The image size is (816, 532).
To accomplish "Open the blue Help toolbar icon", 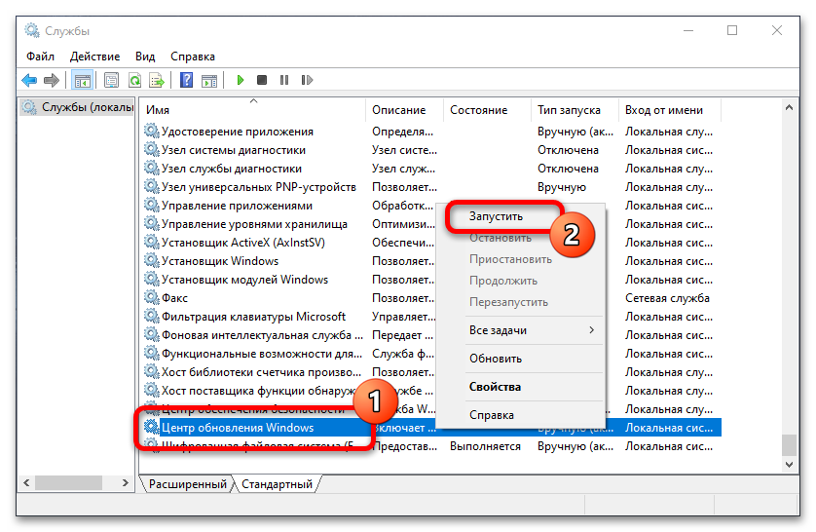I will click(x=186, y=80).
